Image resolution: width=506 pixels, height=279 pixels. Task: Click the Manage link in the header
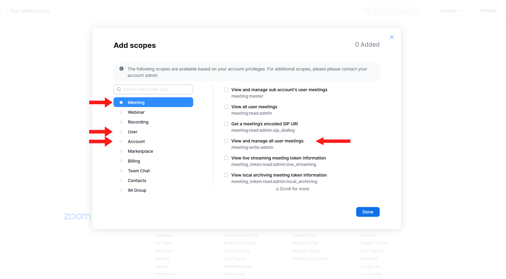click(488, 10)
